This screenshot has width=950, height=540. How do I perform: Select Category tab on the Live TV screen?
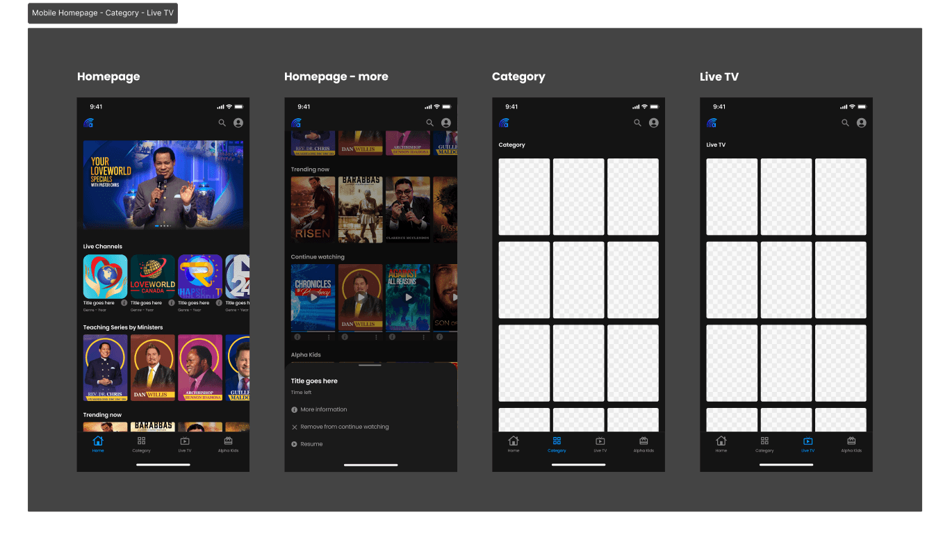coord(764,445)
